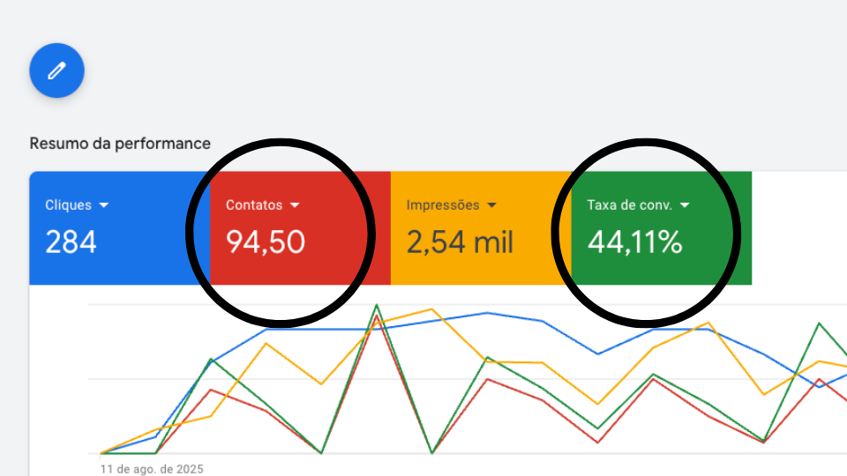The image size is (847, 476).
Task: Select the 44,11% conversion rate value
Action: coord(634,242)
